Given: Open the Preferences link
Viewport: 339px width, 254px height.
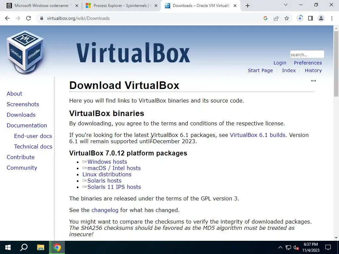Looking at the screenshot, I should click(x=308, y=63).
